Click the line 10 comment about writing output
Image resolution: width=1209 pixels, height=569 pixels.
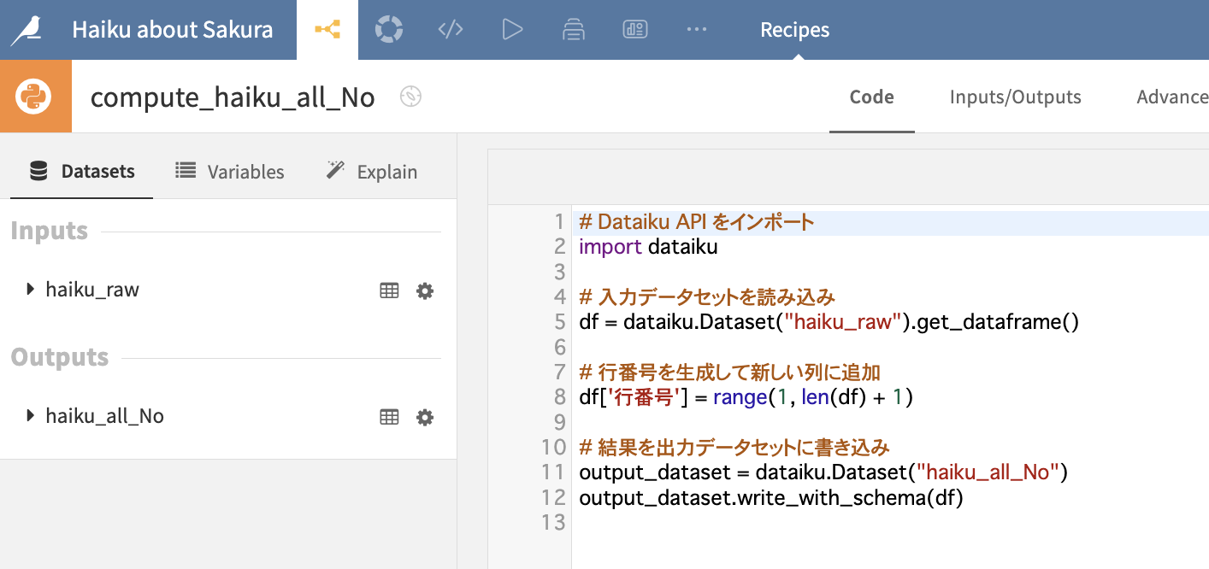[x=734, y=448]
